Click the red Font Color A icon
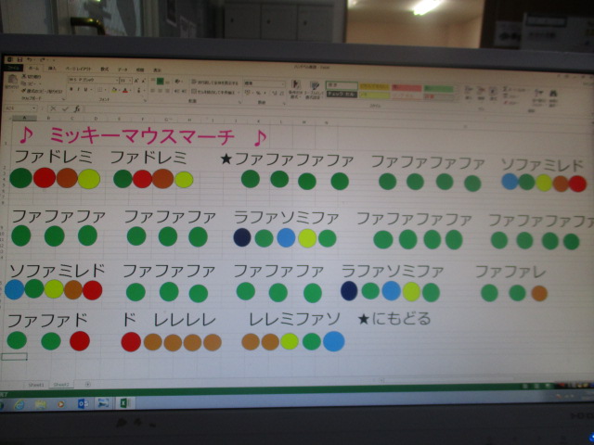The image size is (594, 445). pyautogui.click(x=125, y=90)
